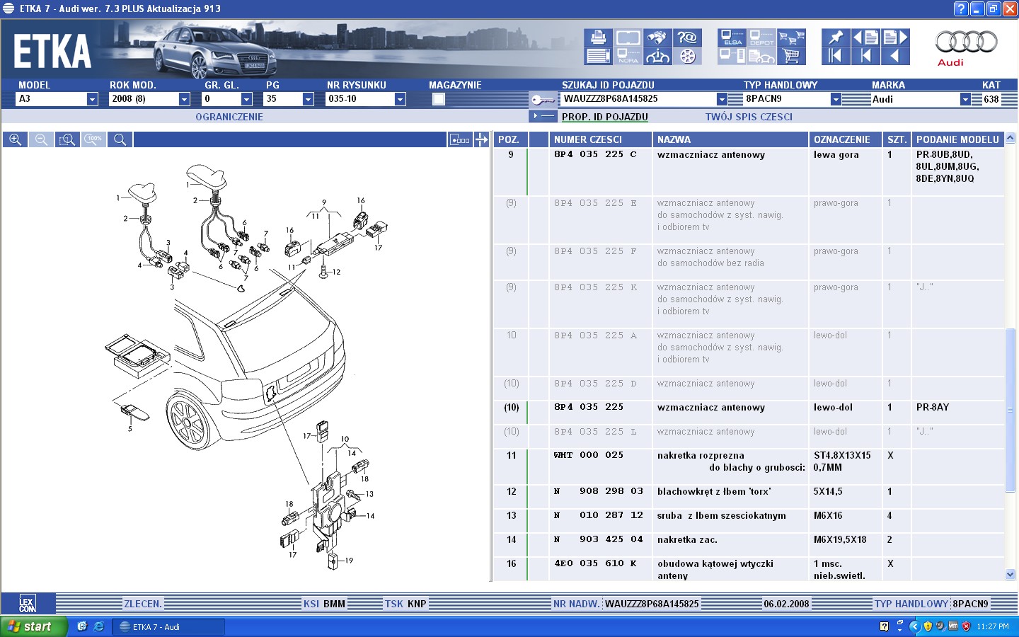Screen dimensions: 1019x637
Task: Click the thumbnail strip icon above drawing
Action: click(460, 139)
